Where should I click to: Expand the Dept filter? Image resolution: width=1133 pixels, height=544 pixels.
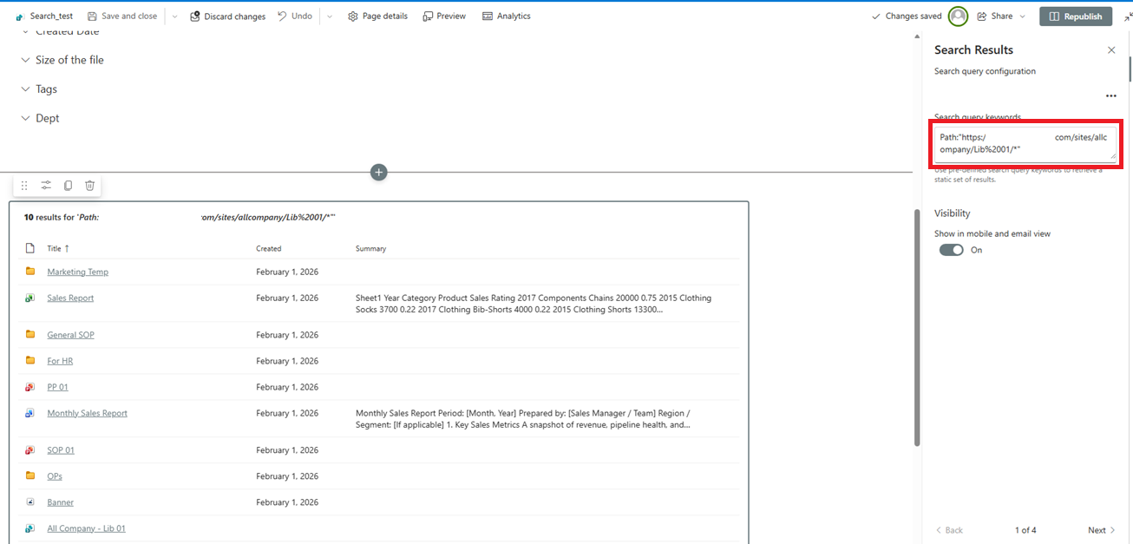point(40,118)
